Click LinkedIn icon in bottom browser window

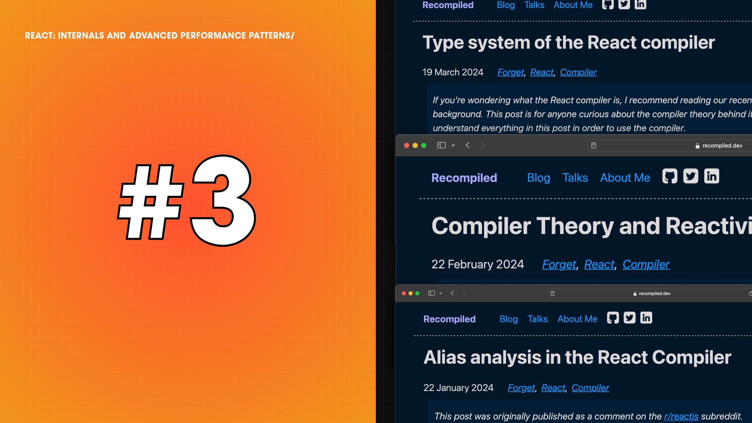(x=646, y=318)
